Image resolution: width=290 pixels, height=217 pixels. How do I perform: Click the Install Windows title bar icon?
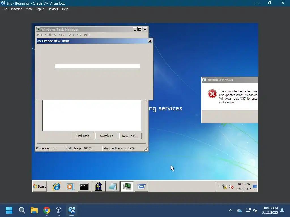(x=204, y=80)
